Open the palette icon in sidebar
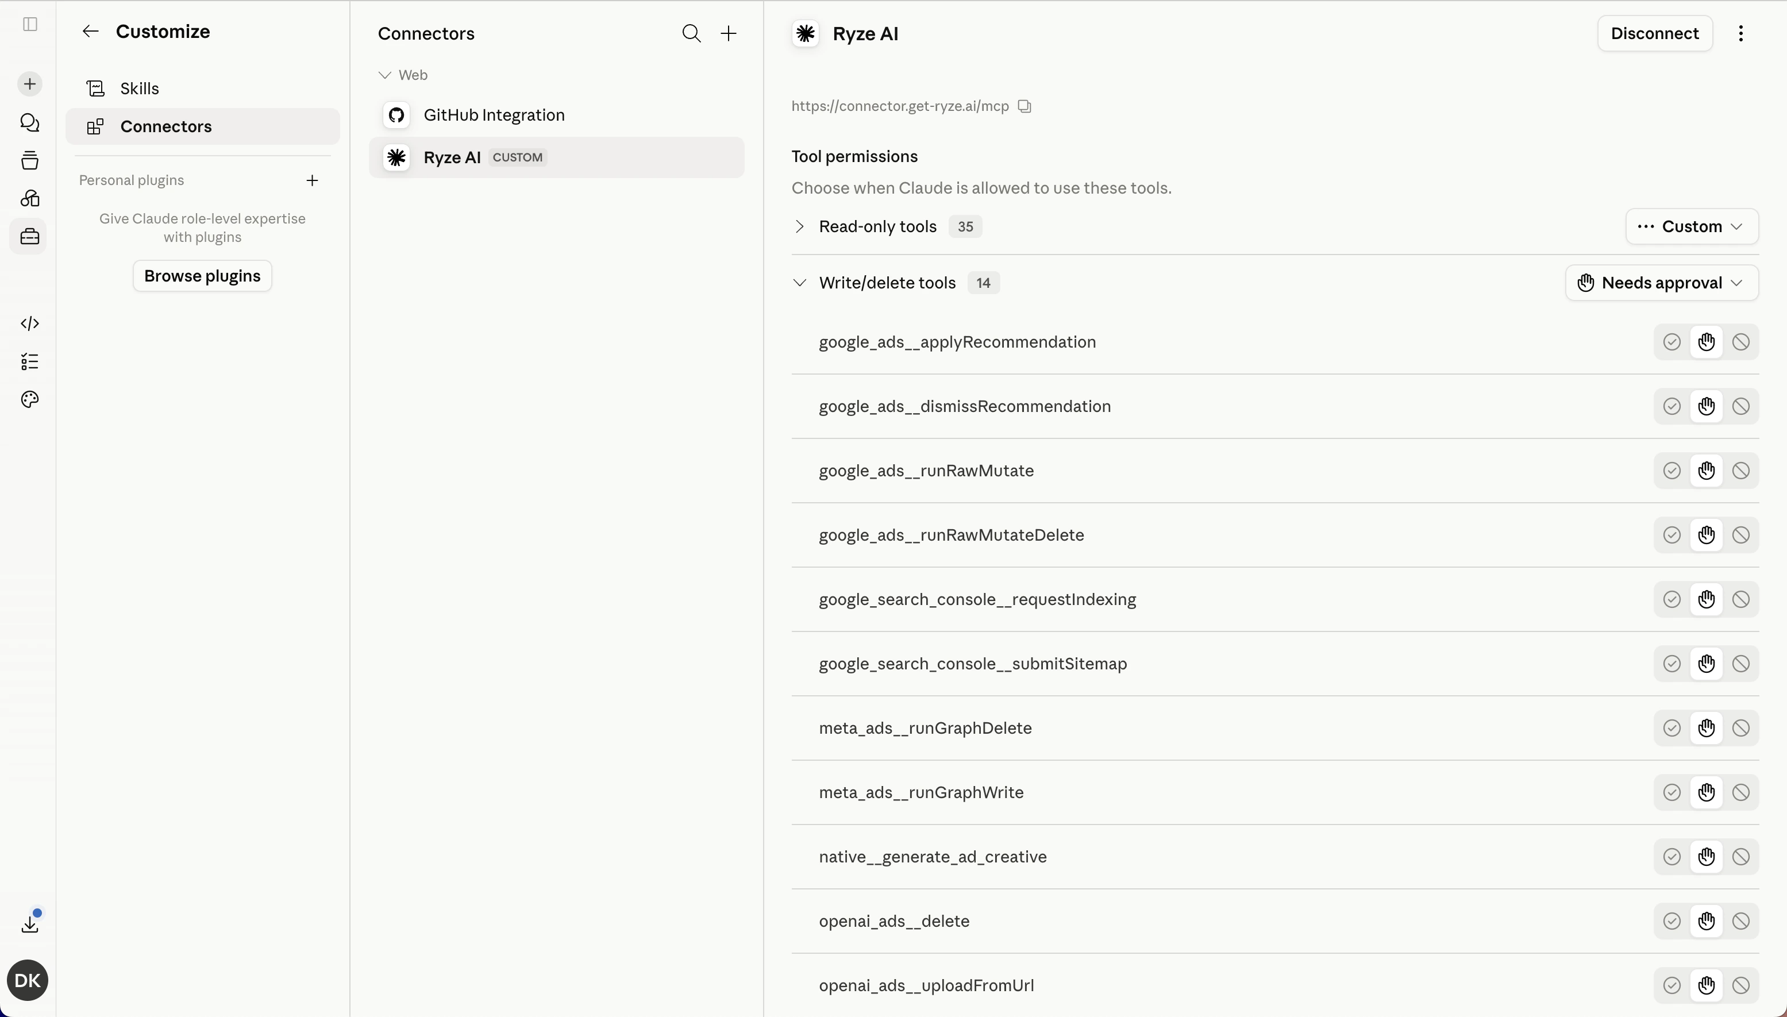 click(29, 399)
